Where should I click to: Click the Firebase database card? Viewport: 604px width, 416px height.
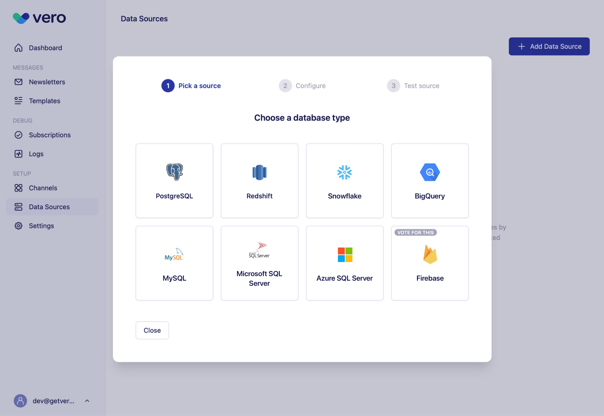point(430,263)
